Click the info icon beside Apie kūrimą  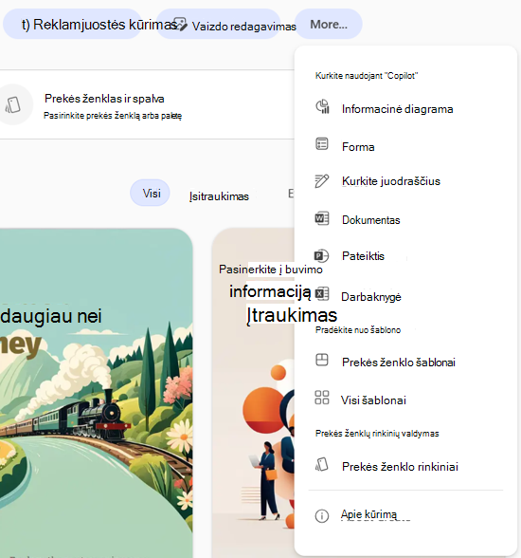(322, 515)
